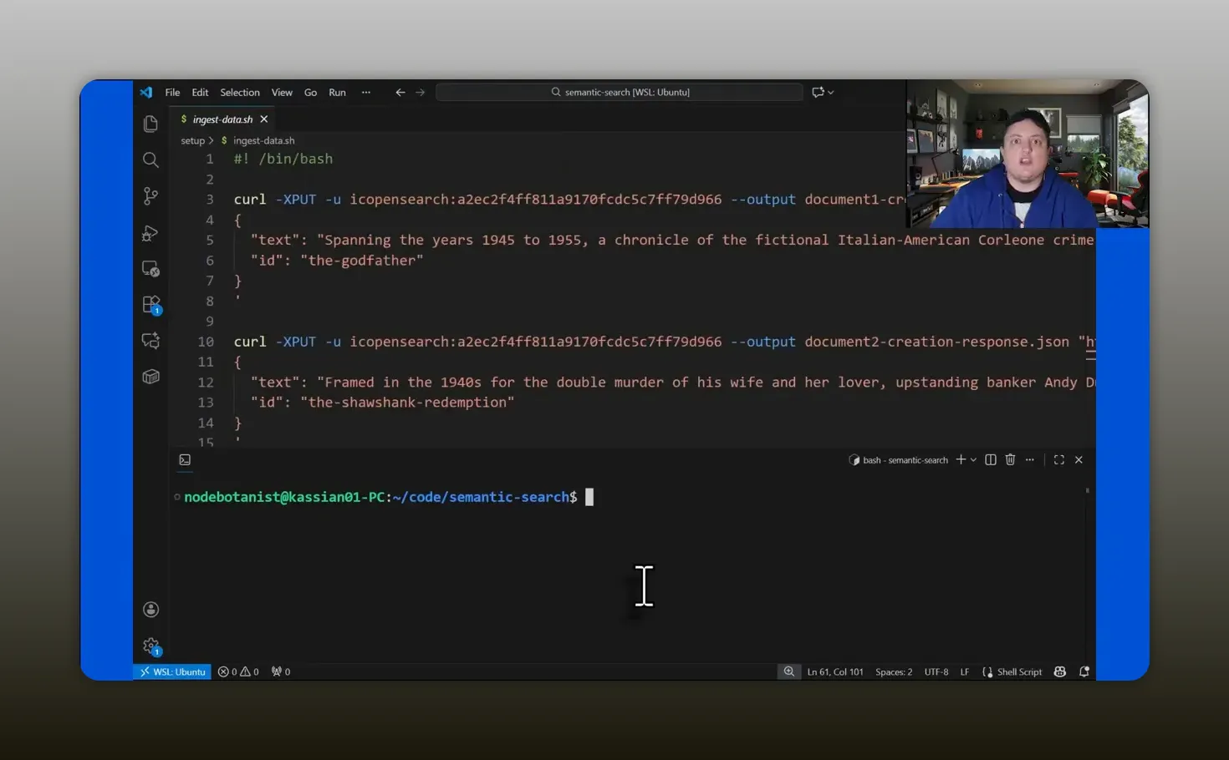Open the View menu
The height and width of the screenshot is (760, 1229).
pos(282,93)
